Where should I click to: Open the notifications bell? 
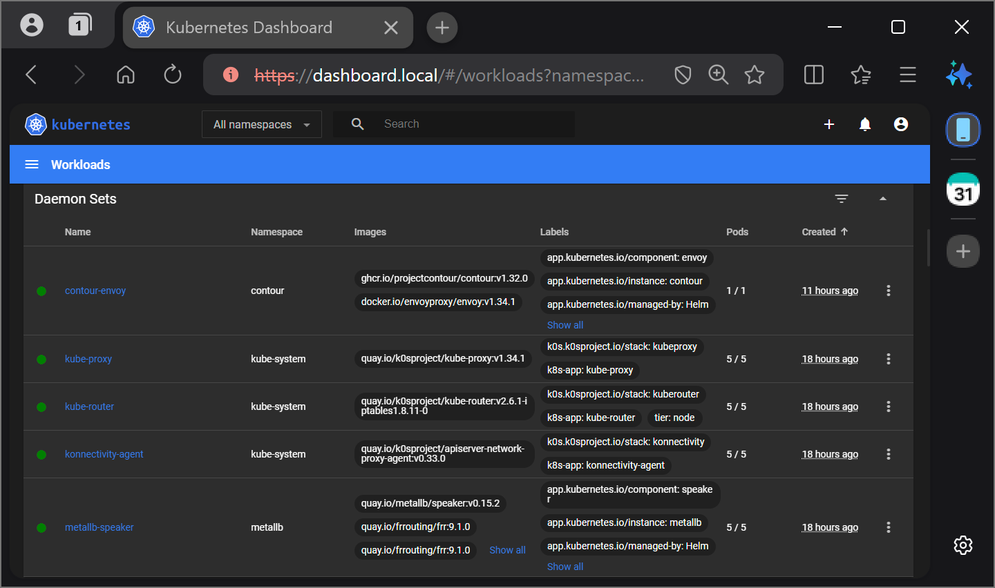coord(864,124)
